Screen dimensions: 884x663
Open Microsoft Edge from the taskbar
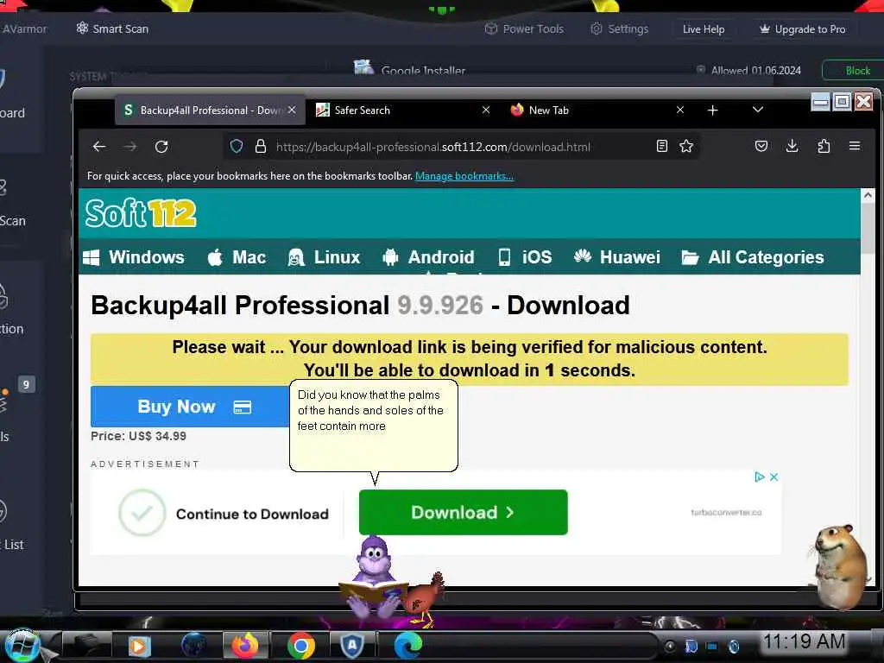(407, 646)
